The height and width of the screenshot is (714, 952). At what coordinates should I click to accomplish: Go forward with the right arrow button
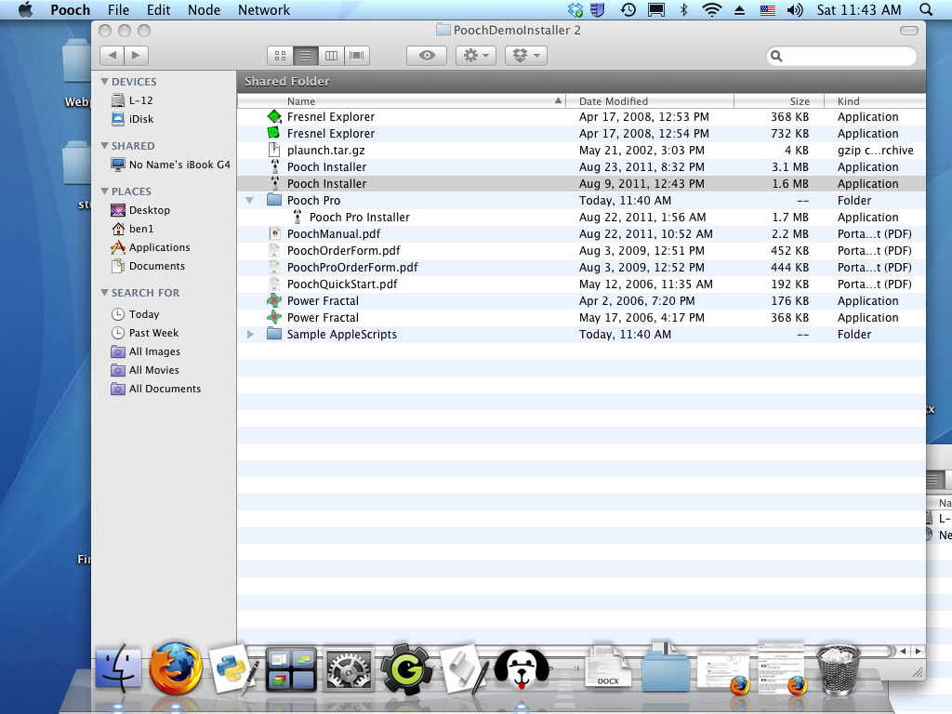(x=136, y=55)
